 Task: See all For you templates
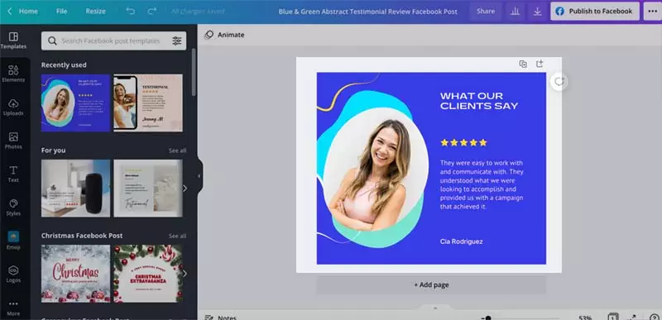[x=177, y=150]
